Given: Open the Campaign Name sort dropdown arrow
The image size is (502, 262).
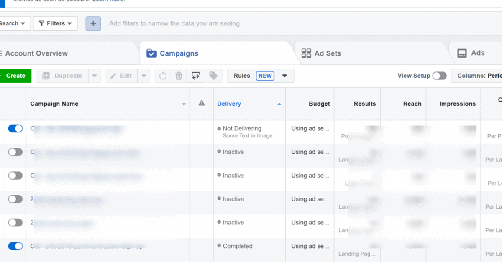Looking at the screenshot, I should [x=184, y=104].
